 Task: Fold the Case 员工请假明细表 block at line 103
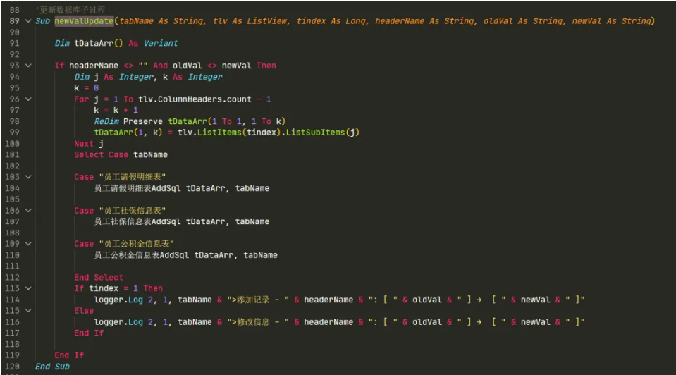(x=28, y=177)
